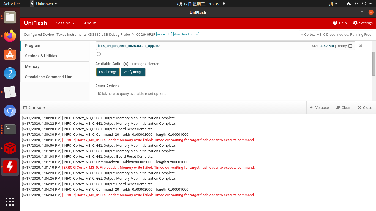Query available reset options
Screen dimensions: 376x211
coord(132,94)
